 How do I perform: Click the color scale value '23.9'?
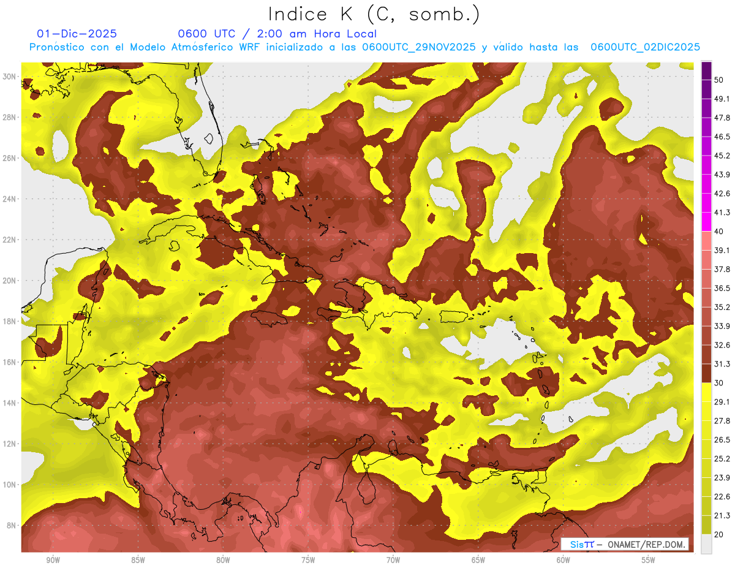coord(722,478)
